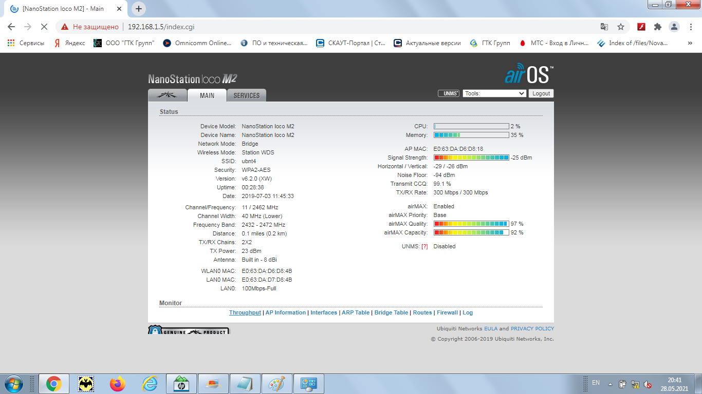Open the Extensions puzzle icon
Viewport: 702px width, 394px height.
(x=657, y=27)
